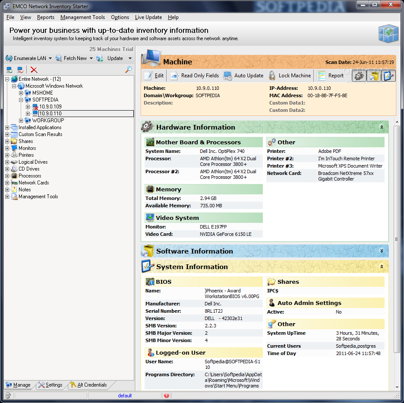Switch to the Alt Credentials tab
Viewport: 404px width, 403px height.
89,385
